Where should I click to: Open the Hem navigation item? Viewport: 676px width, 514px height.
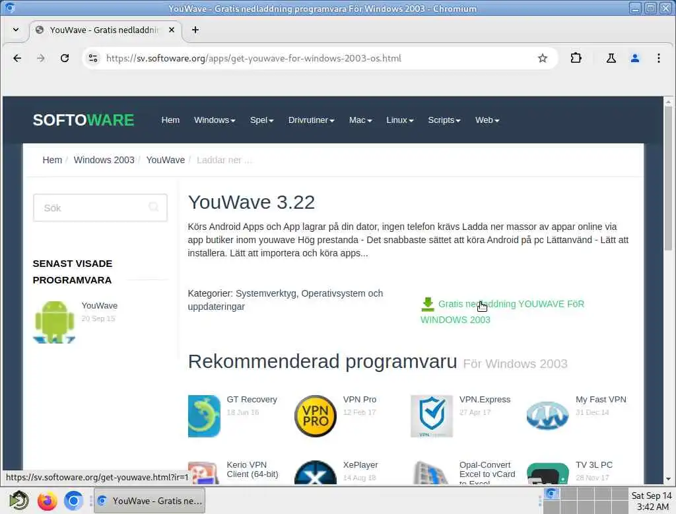pos(170,120)
